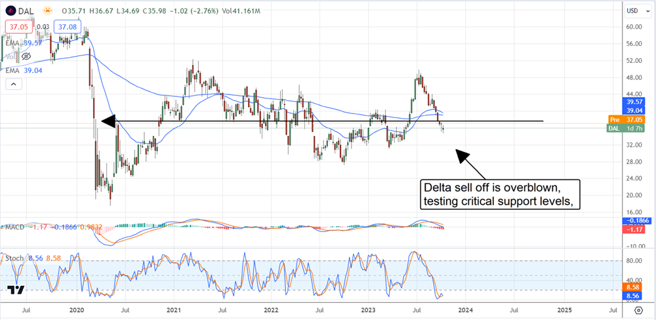Show the hidden Vol indicator via eye icon

(26, 56)
